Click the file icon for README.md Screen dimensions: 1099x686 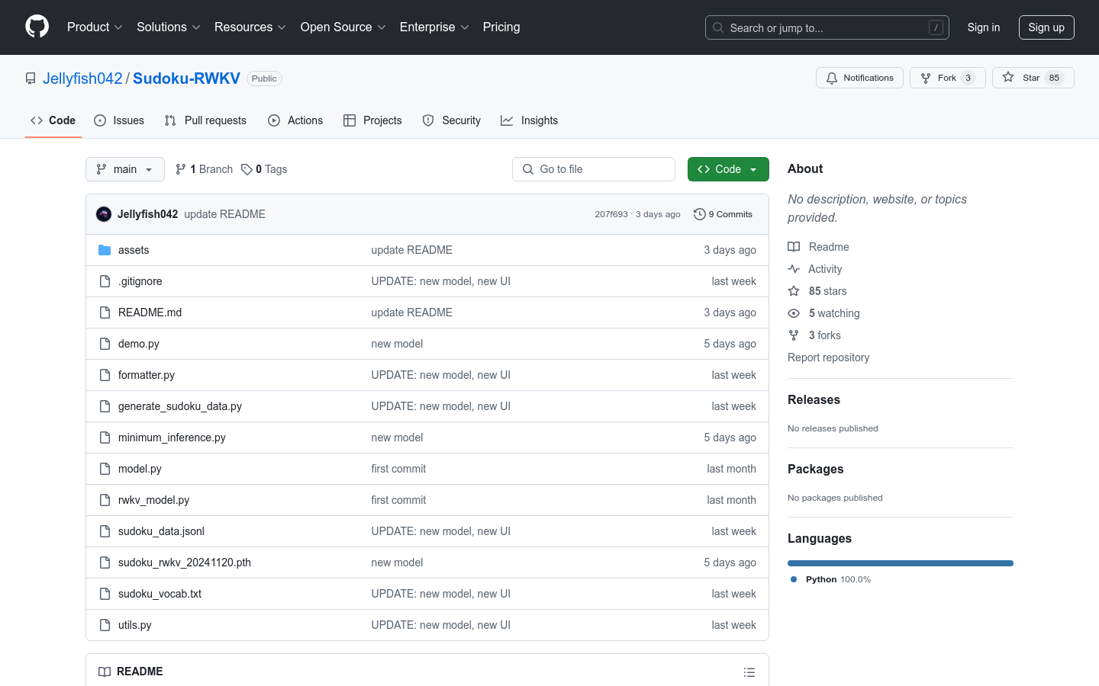coord(105,313)
